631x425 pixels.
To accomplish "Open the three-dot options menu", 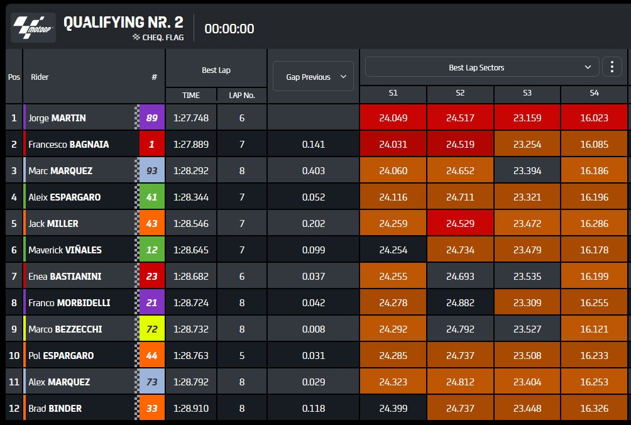I will pyautogui.click(x=612, y=67).
